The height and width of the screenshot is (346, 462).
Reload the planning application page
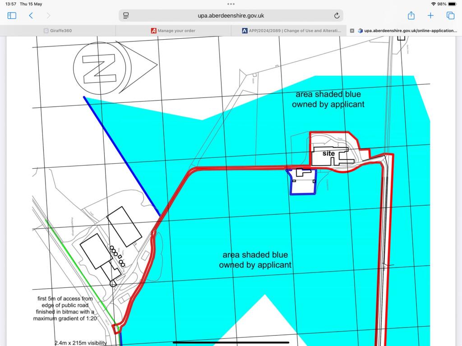(336, 15)
